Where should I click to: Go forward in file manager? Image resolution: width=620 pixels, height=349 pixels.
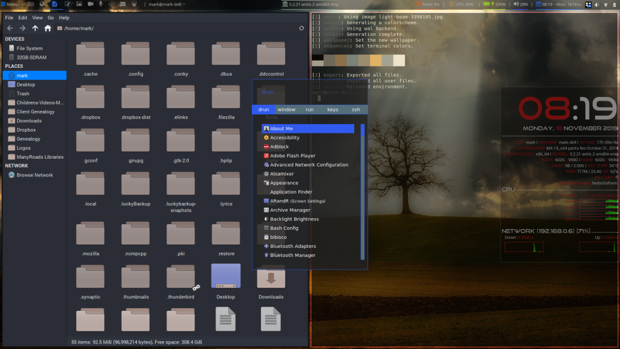(x=22, y=28)
